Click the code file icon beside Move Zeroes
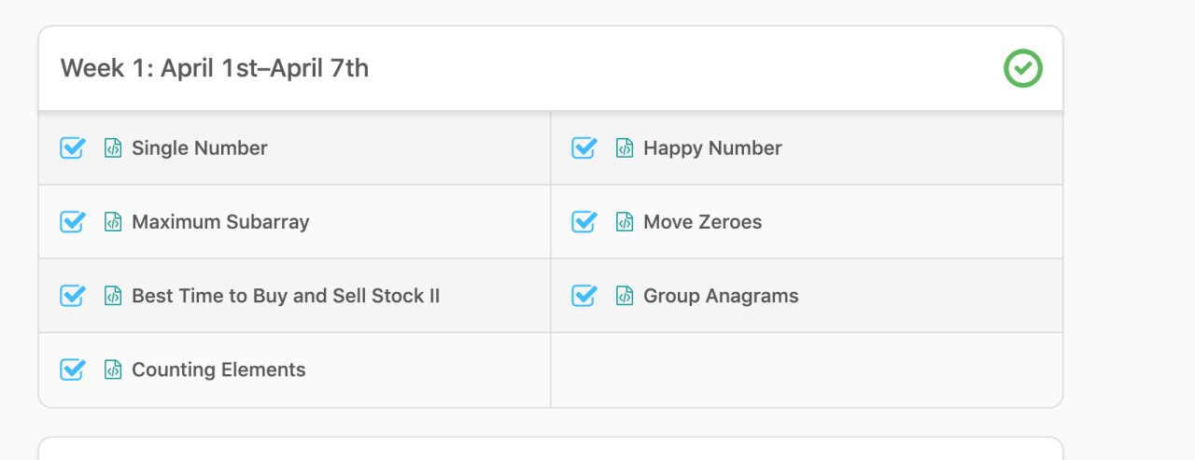 coord(625,222)
